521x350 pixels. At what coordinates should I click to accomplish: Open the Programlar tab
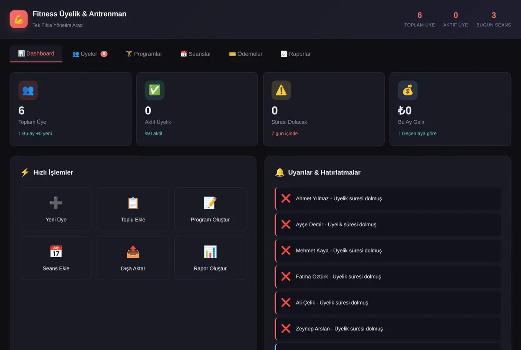pos(144,54)
